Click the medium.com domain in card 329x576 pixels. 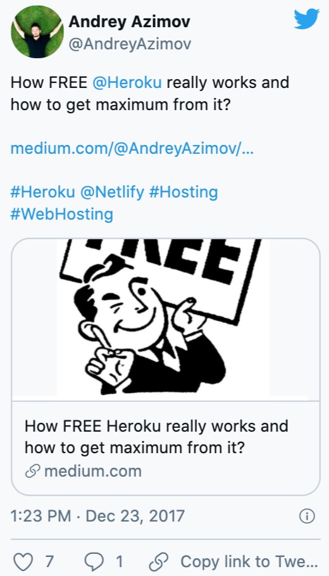coord(93,471)
